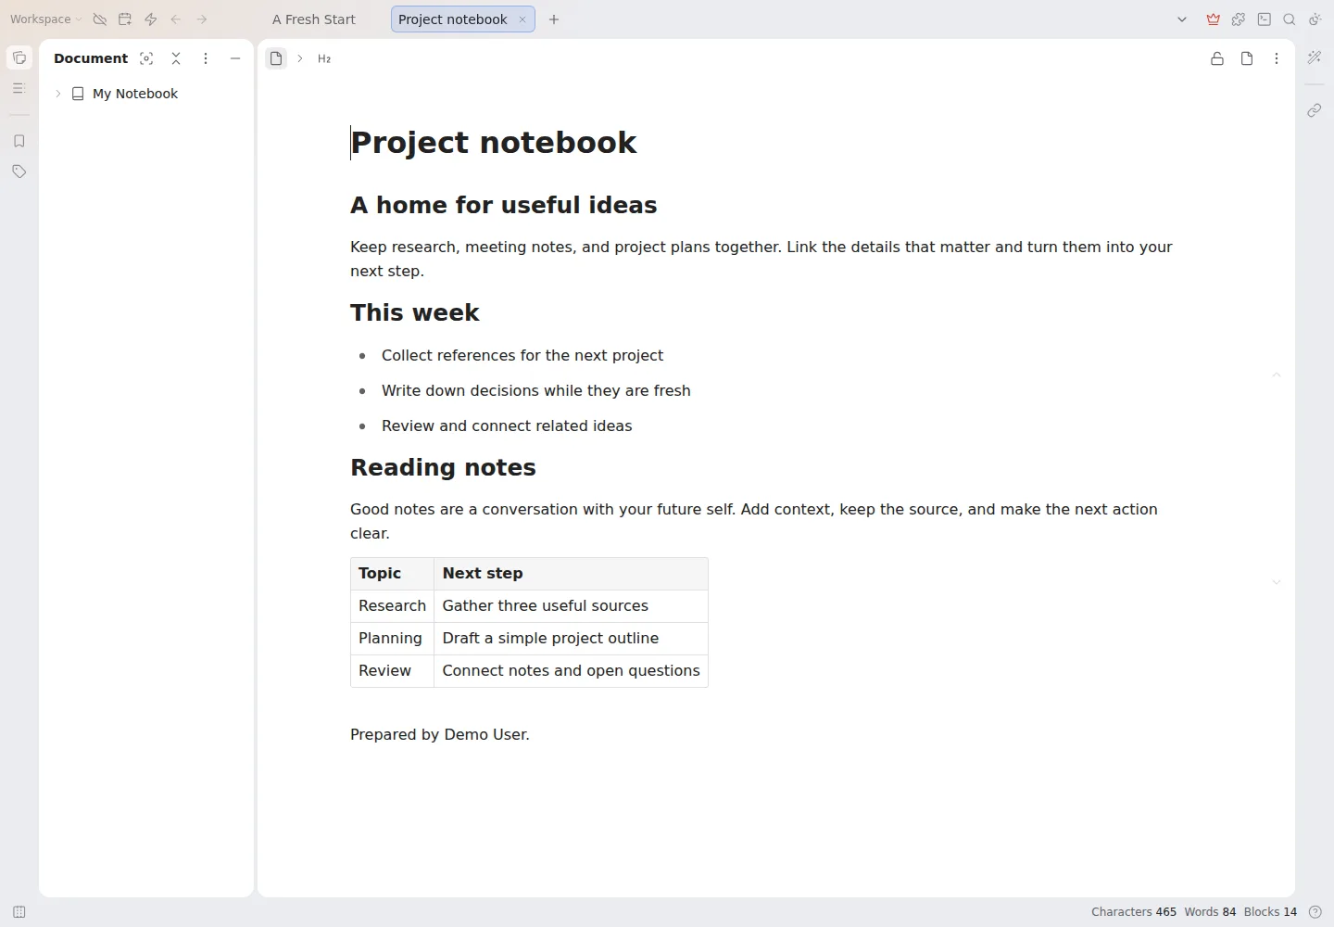Open global search magnifier icon
Viewport: 1334px width, 927px height.
click(1290, 19)
